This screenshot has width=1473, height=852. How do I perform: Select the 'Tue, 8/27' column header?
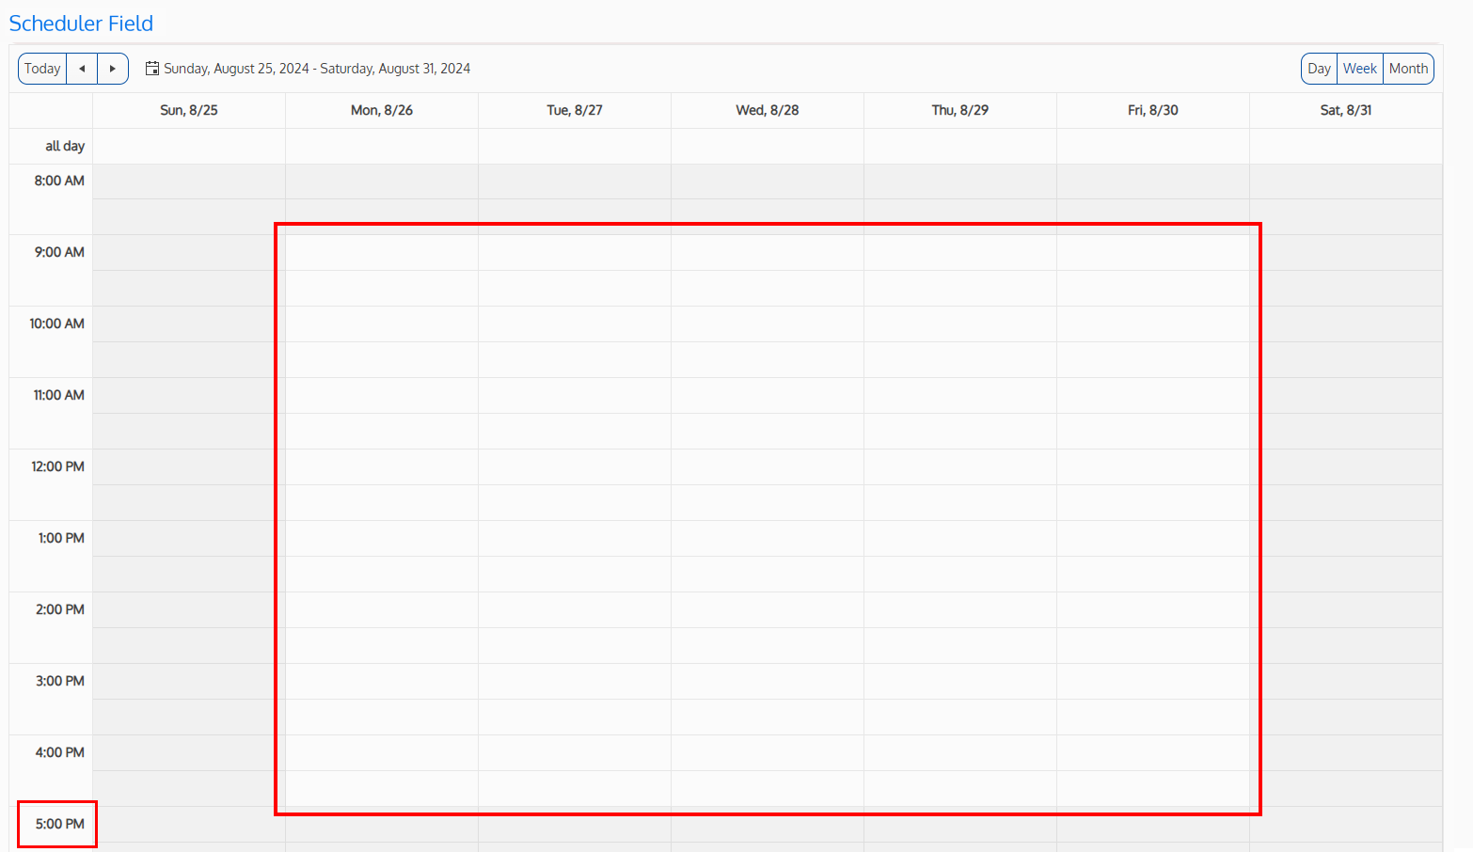(575, 110)
